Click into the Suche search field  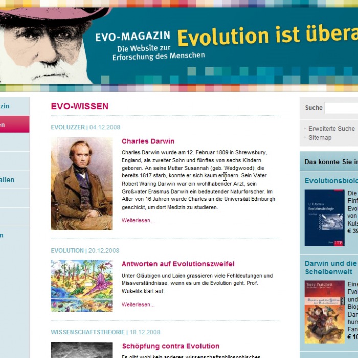coord(341,108)
